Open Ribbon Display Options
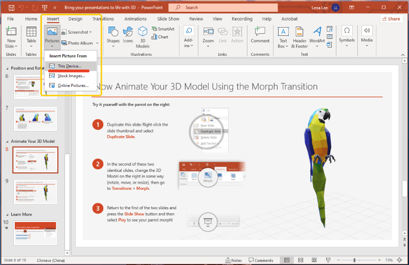409x265 pixels. 352,8
